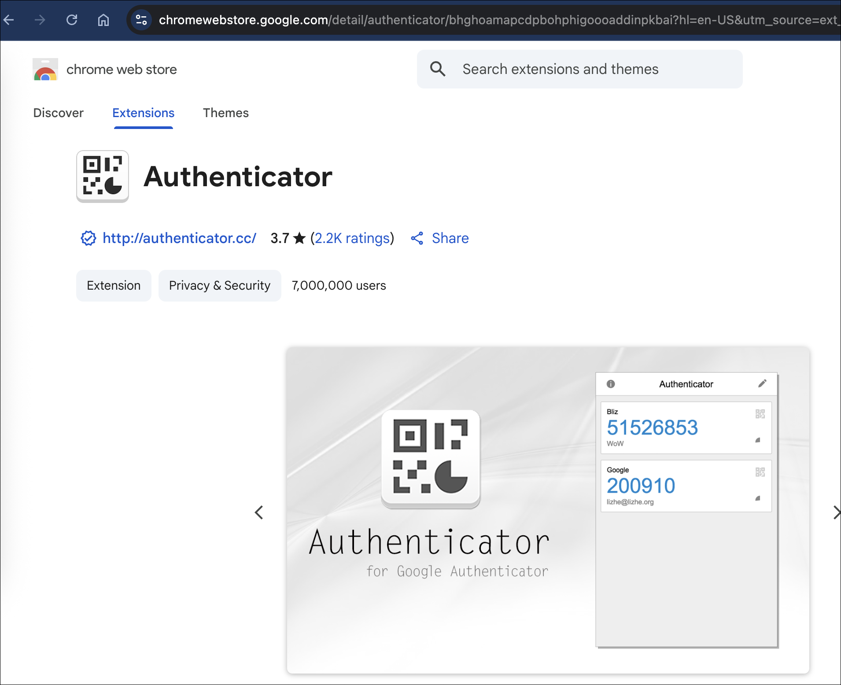View the 2.2K ratings
The width and height of the screenshot is (841, 685).
point(352,238)
